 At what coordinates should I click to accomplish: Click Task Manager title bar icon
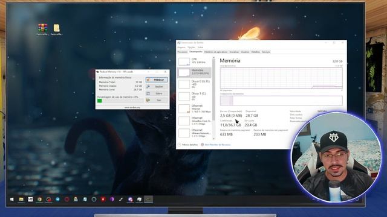pos(179,43)
